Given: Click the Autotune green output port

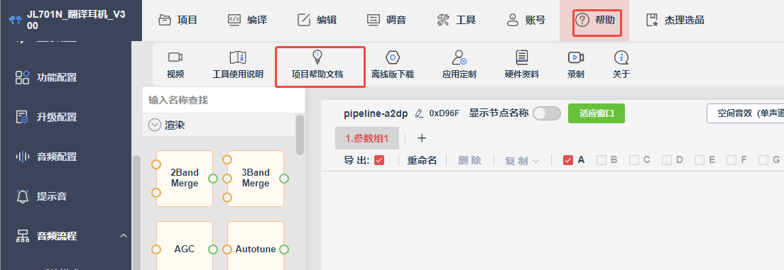Looking at the screenshot, I should [x=284, y=249].
